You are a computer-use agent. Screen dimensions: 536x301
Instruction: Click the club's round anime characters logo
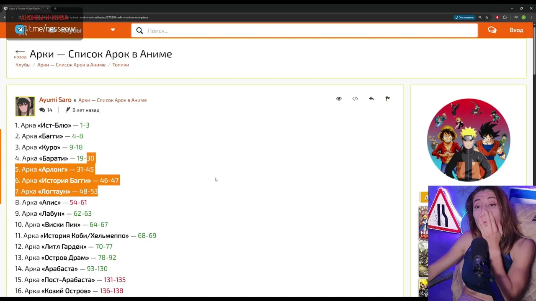coord(469,140)
